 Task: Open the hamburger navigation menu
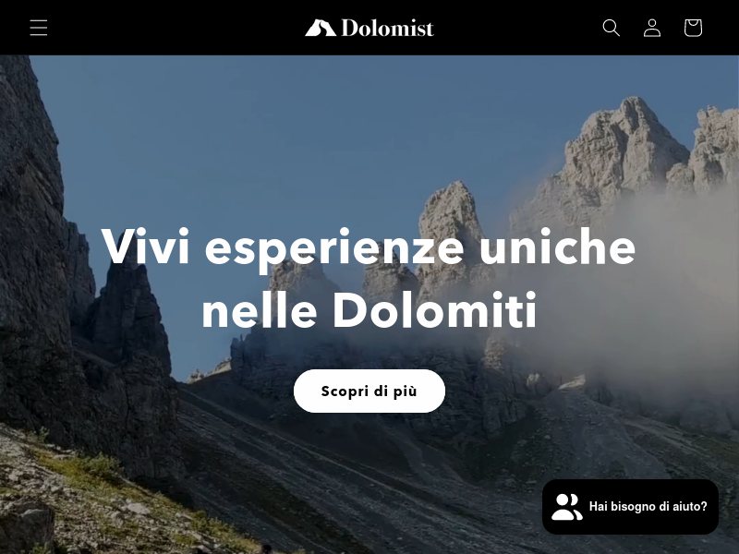click(39, 28)
